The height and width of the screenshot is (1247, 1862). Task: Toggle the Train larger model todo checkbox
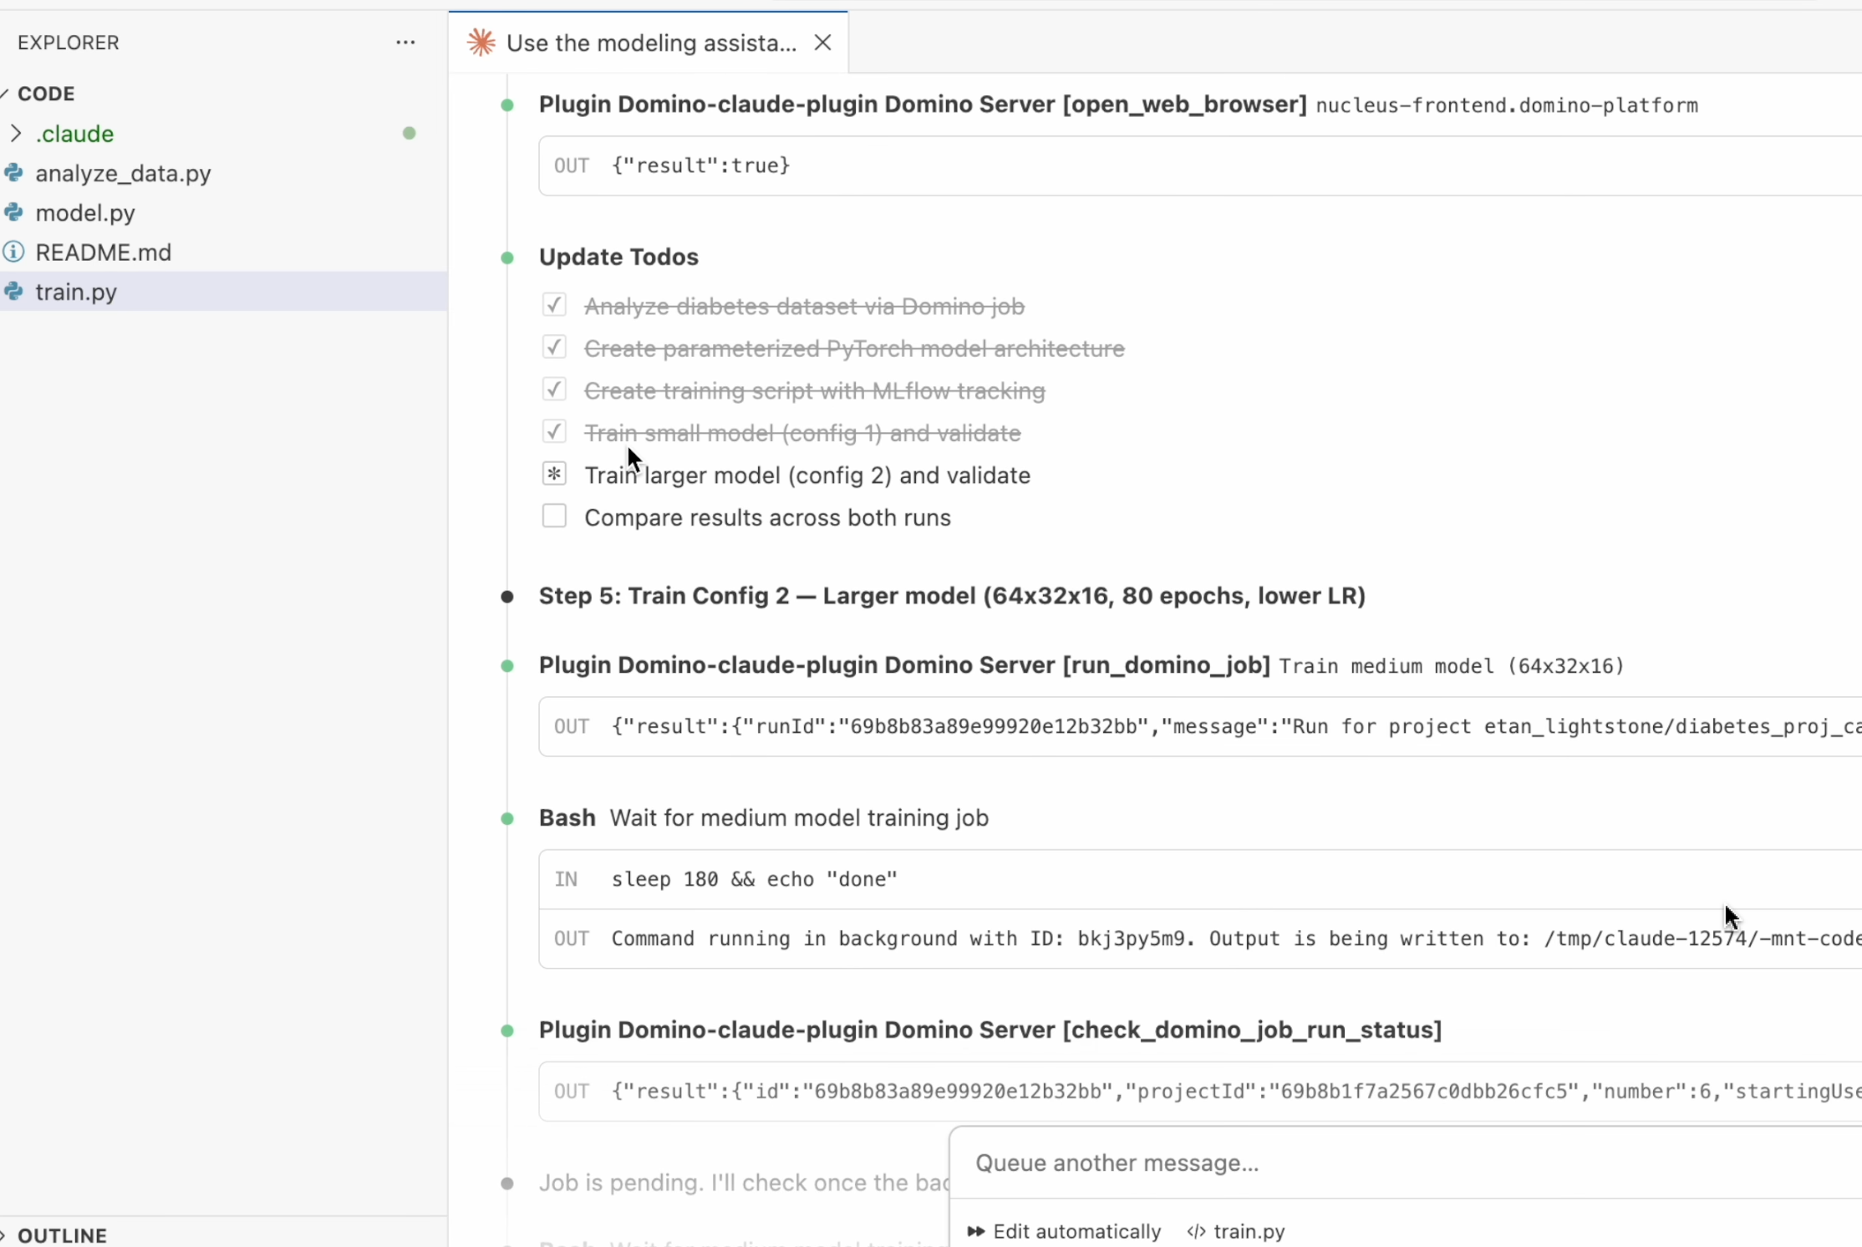pos(554,474)
